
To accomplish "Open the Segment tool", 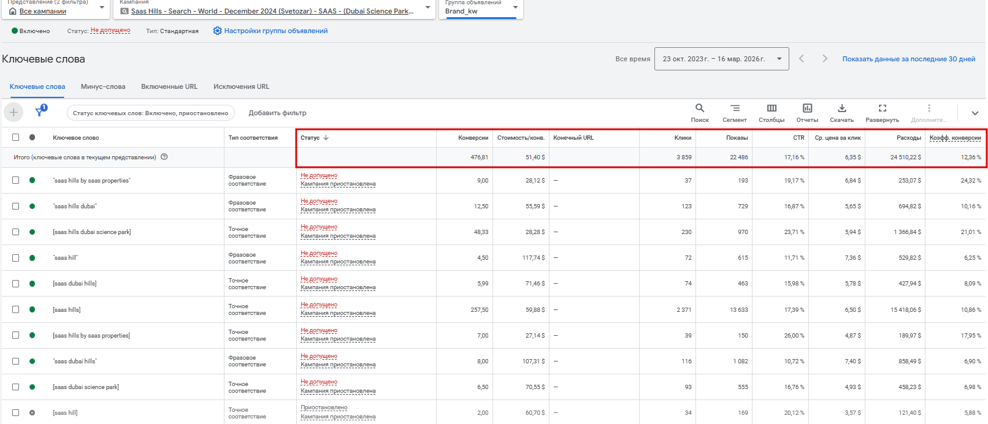I will tap(735, 108).
